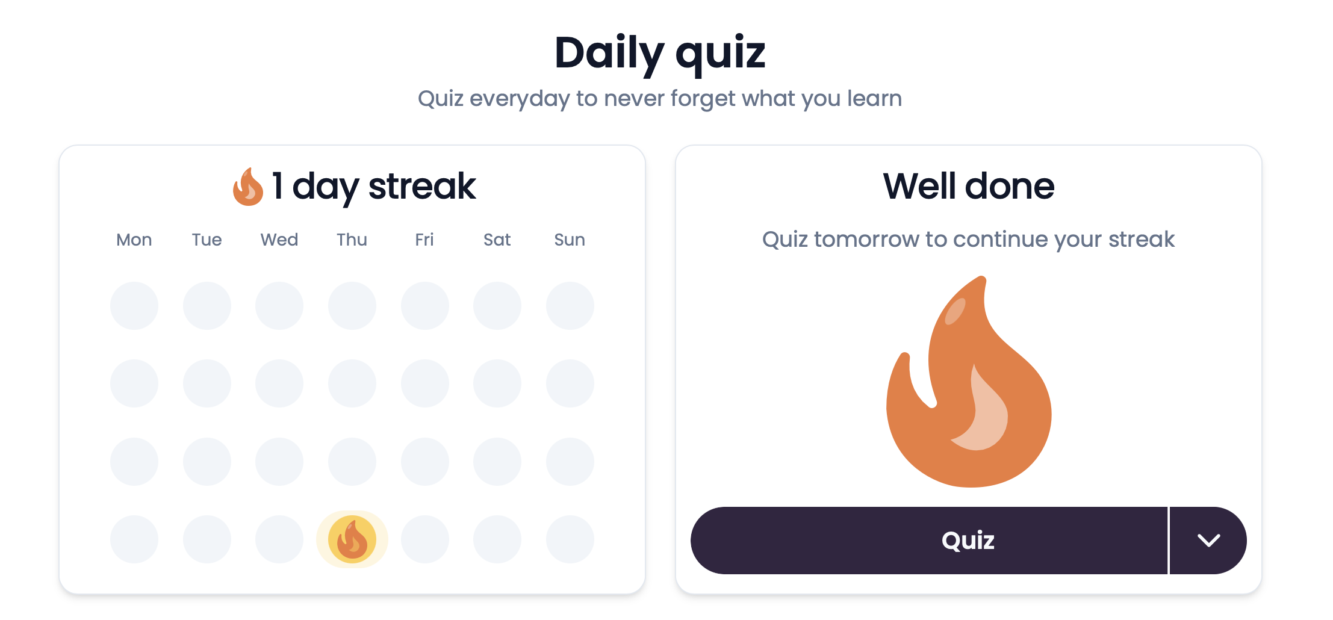Click the Mon column header
The image size is (1333, 620).
coord(134,240)
